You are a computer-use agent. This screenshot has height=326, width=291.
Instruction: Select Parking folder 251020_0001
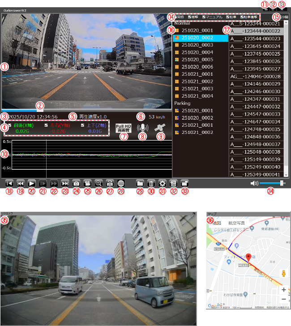click(x=197, y=111)
